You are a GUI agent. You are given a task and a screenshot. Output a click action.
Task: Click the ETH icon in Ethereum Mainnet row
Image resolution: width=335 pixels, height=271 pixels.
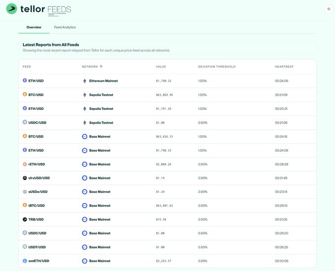(x=25, y=80)
